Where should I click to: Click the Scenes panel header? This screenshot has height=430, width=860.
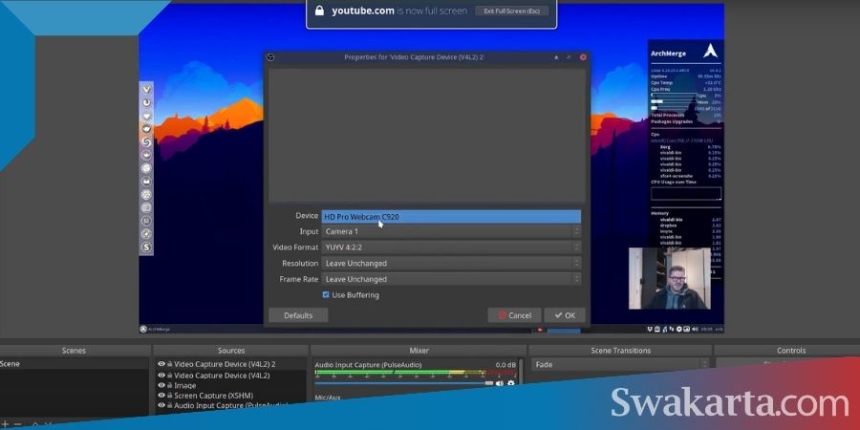pos(74,351)
